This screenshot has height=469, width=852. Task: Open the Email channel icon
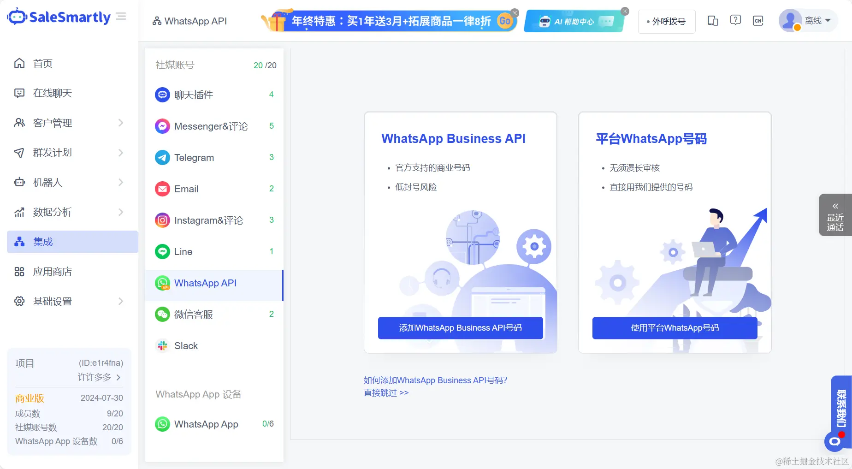pyautogui.click(x=162, y=189)
